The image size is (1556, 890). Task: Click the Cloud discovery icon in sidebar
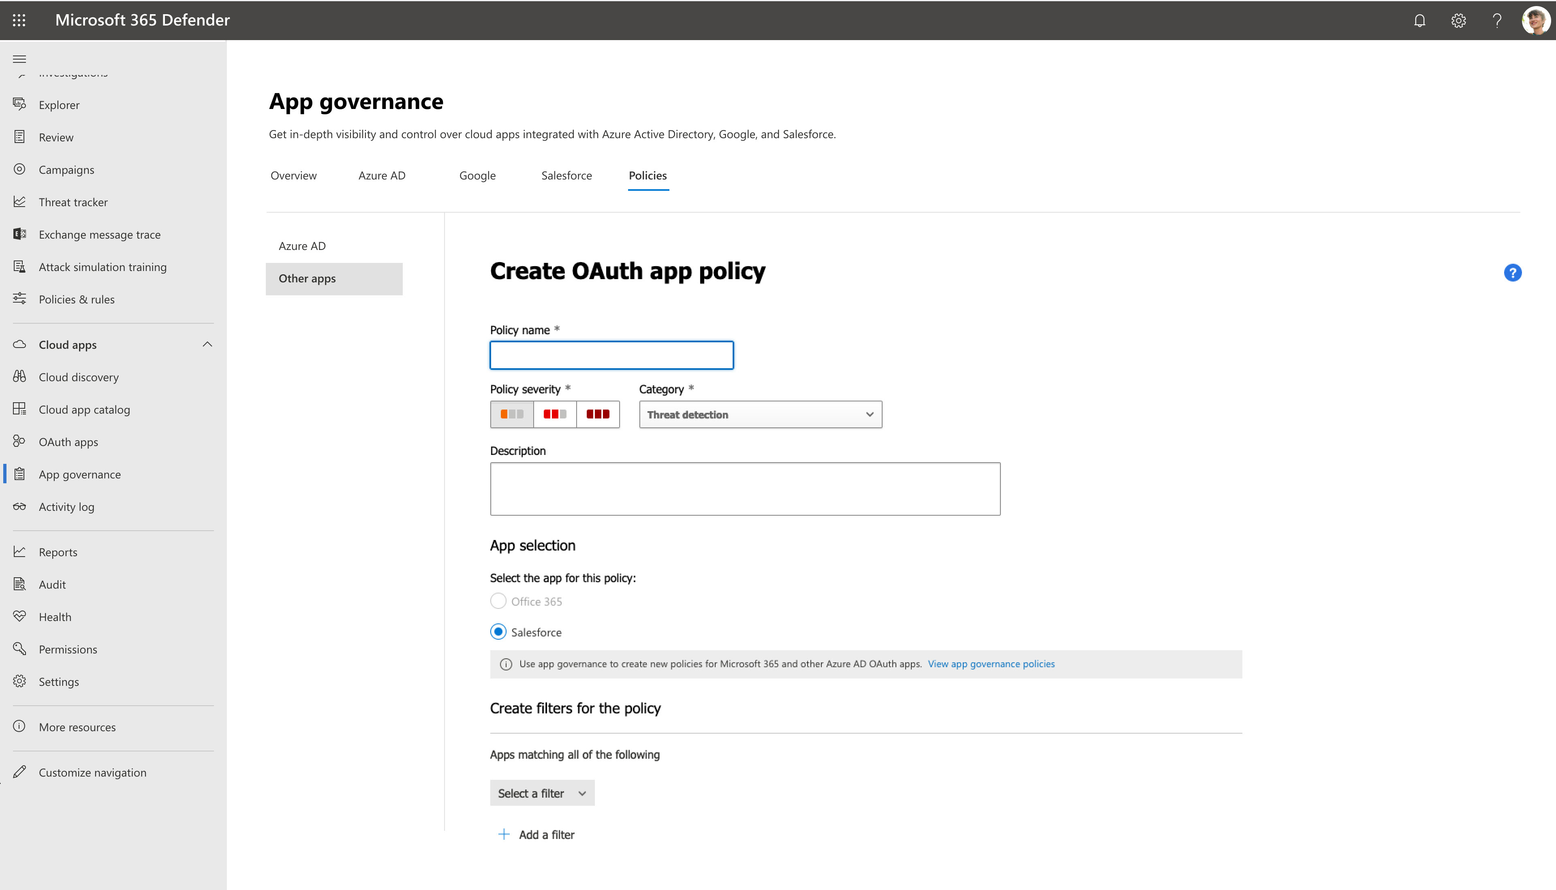click(x=20, y=376)
